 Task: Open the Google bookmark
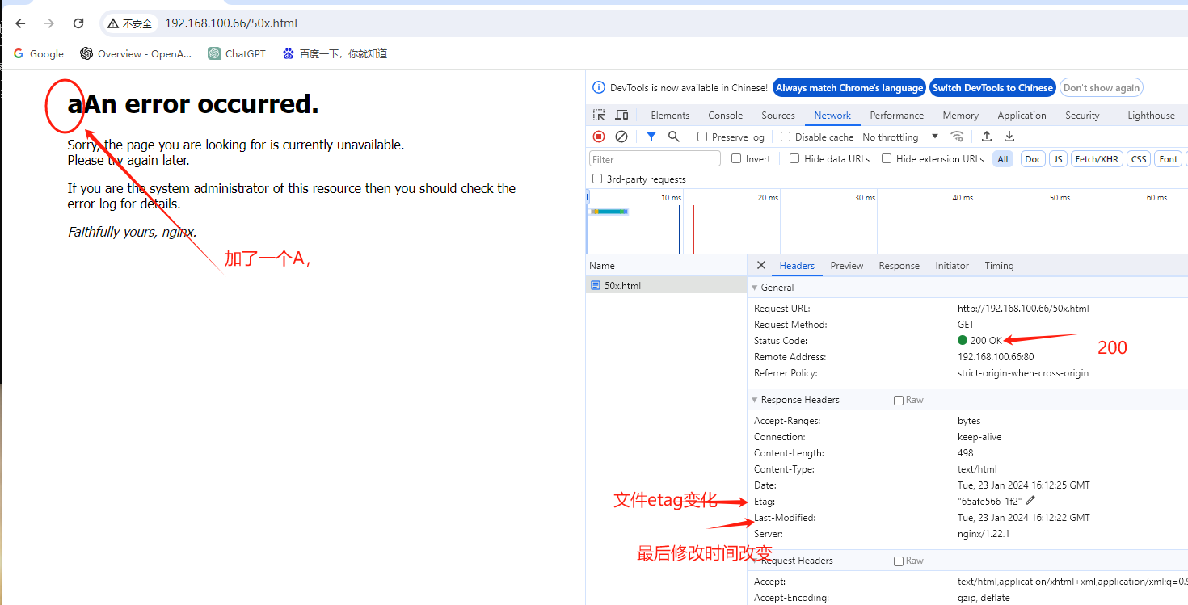pyautogui.click(x=38, y=53)
